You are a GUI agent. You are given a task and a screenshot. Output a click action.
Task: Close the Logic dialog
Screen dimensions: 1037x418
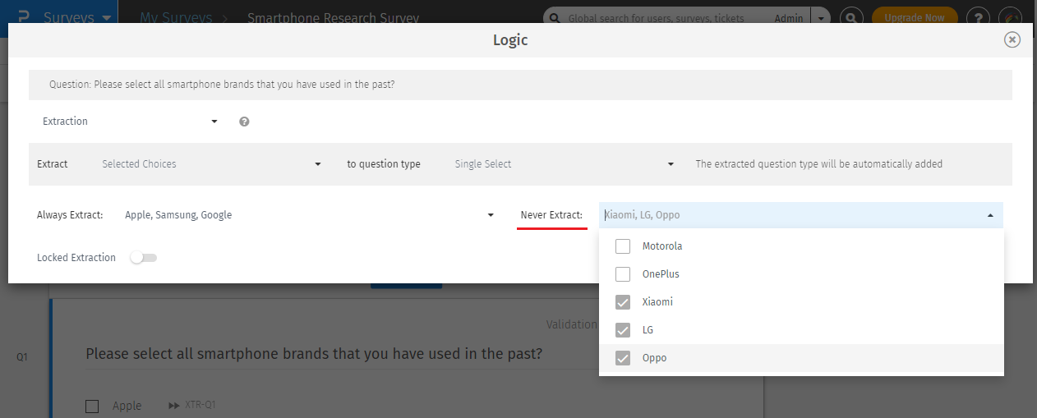[x=1012, y=39]
